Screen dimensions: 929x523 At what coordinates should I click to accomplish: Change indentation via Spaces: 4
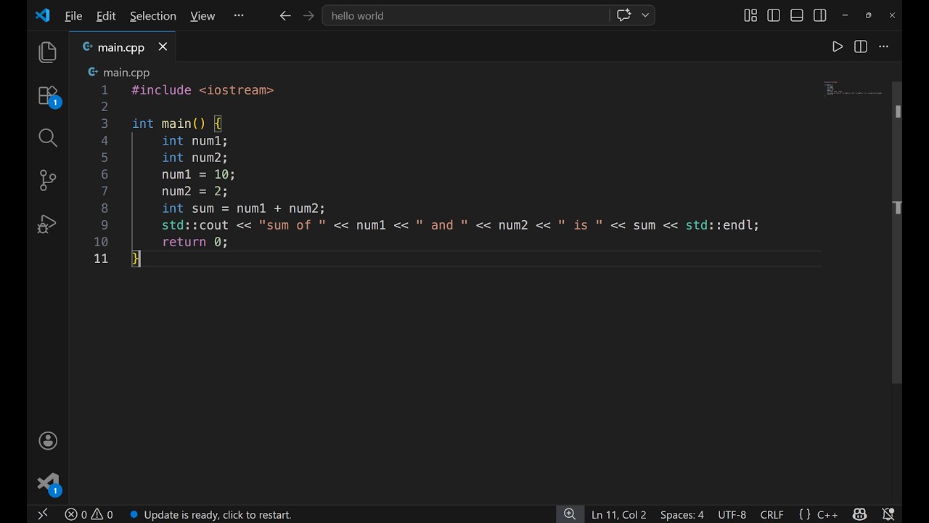[x=682, y=514]
